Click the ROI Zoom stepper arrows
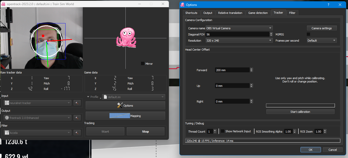Viewport: 348px width, 158px height. (x=325, y=131)
